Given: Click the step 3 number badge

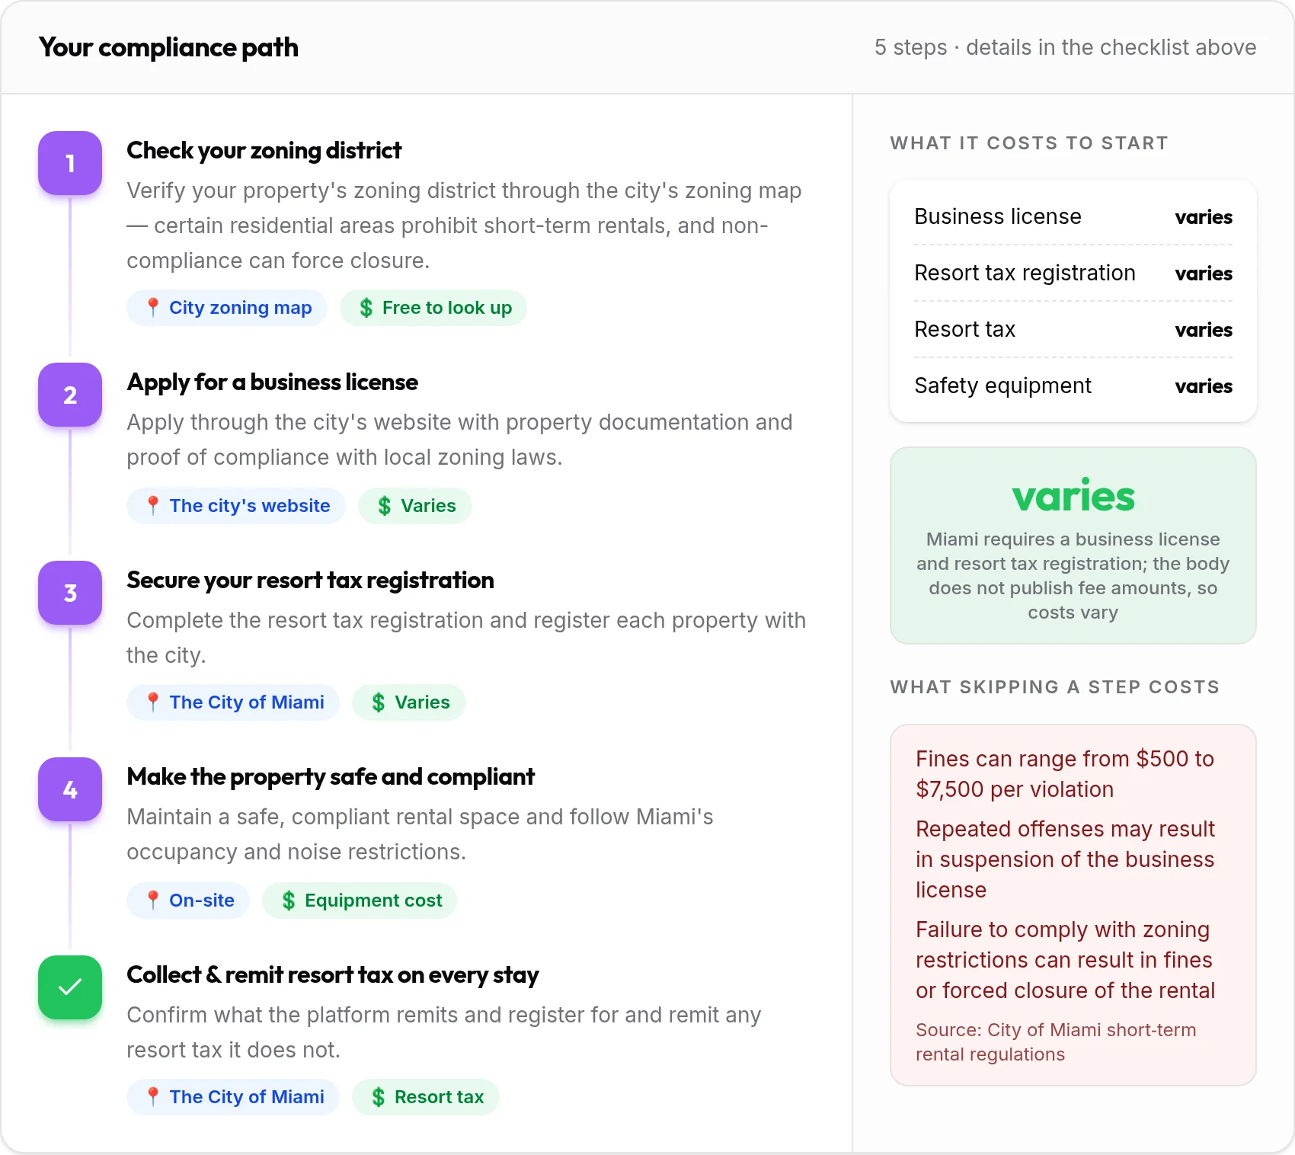Looking at the screenshot, I should [70, 593].
